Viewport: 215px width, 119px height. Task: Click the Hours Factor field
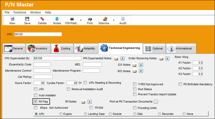coord(39,83)
